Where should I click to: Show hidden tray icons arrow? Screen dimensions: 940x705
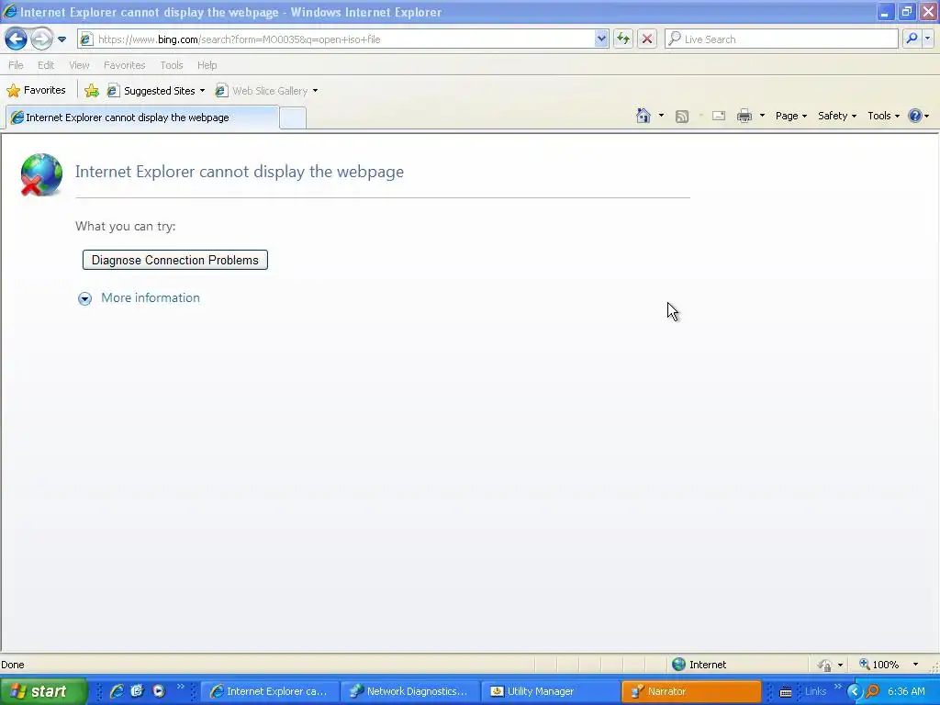[x=855, y=691]
